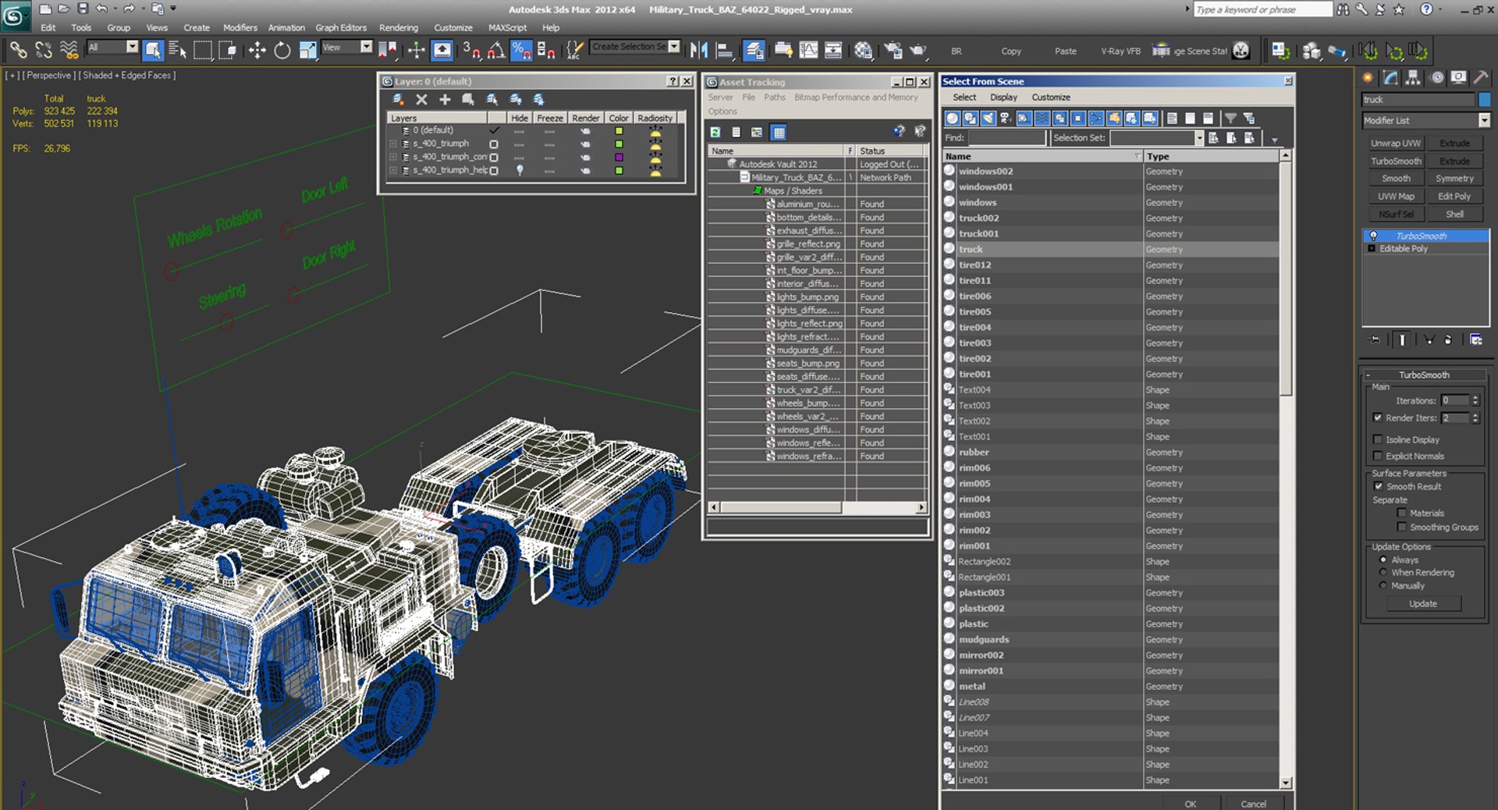
Task: Enable Isoline Display checkbox
Action: [x=1378, y=440]
